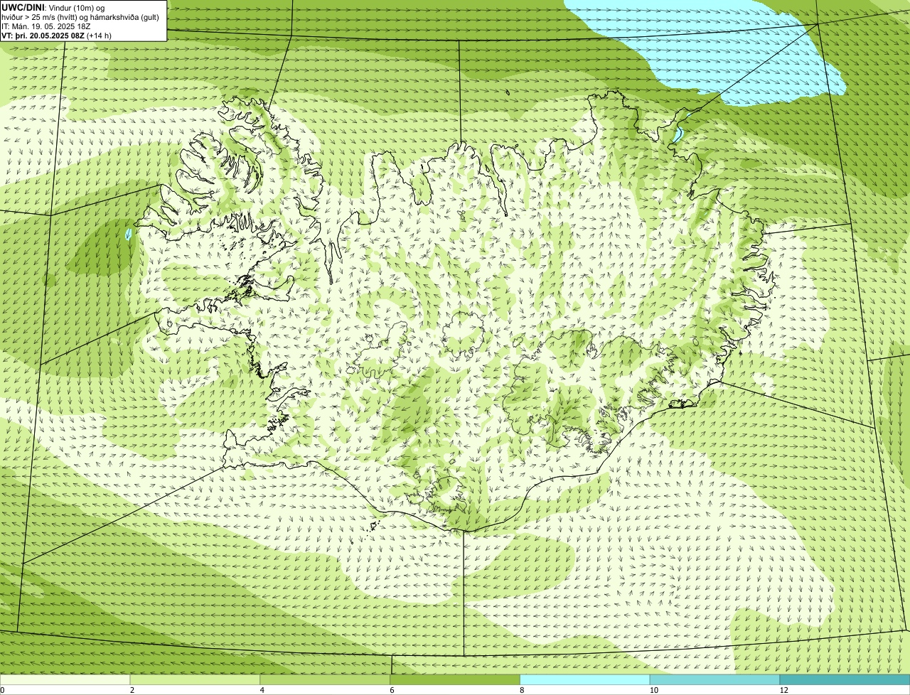Click the 6–8 m/s dark green colorbar segment
Image resolution: width=910 pixels, height=695 pixels.
(x=455, y=679)
